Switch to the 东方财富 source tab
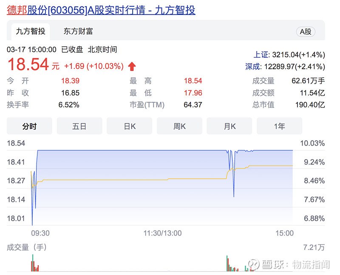This screenshot has width=340, height=275. coord(78,31)
